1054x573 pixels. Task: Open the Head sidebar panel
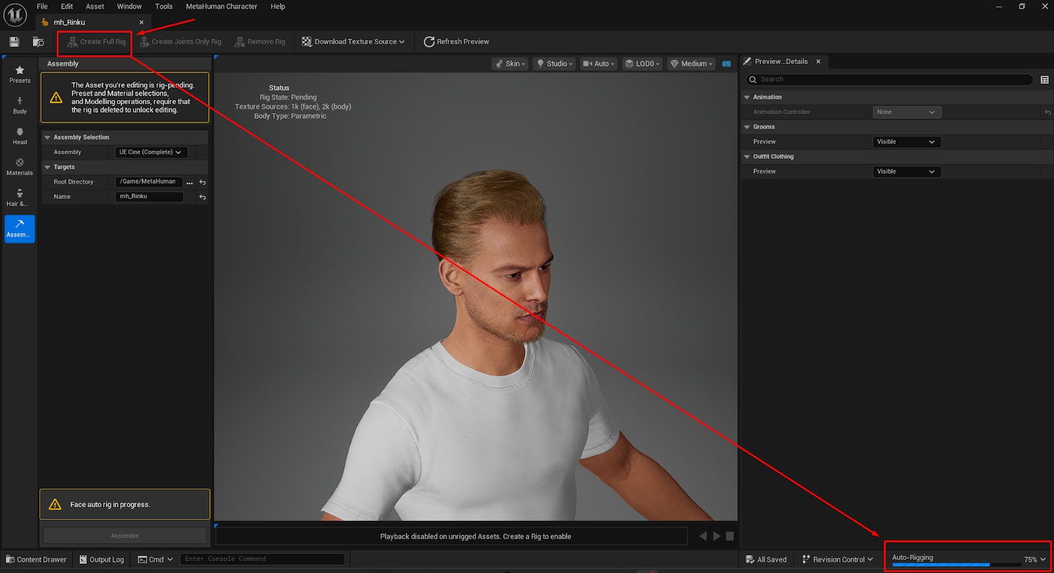click(20, 136)
